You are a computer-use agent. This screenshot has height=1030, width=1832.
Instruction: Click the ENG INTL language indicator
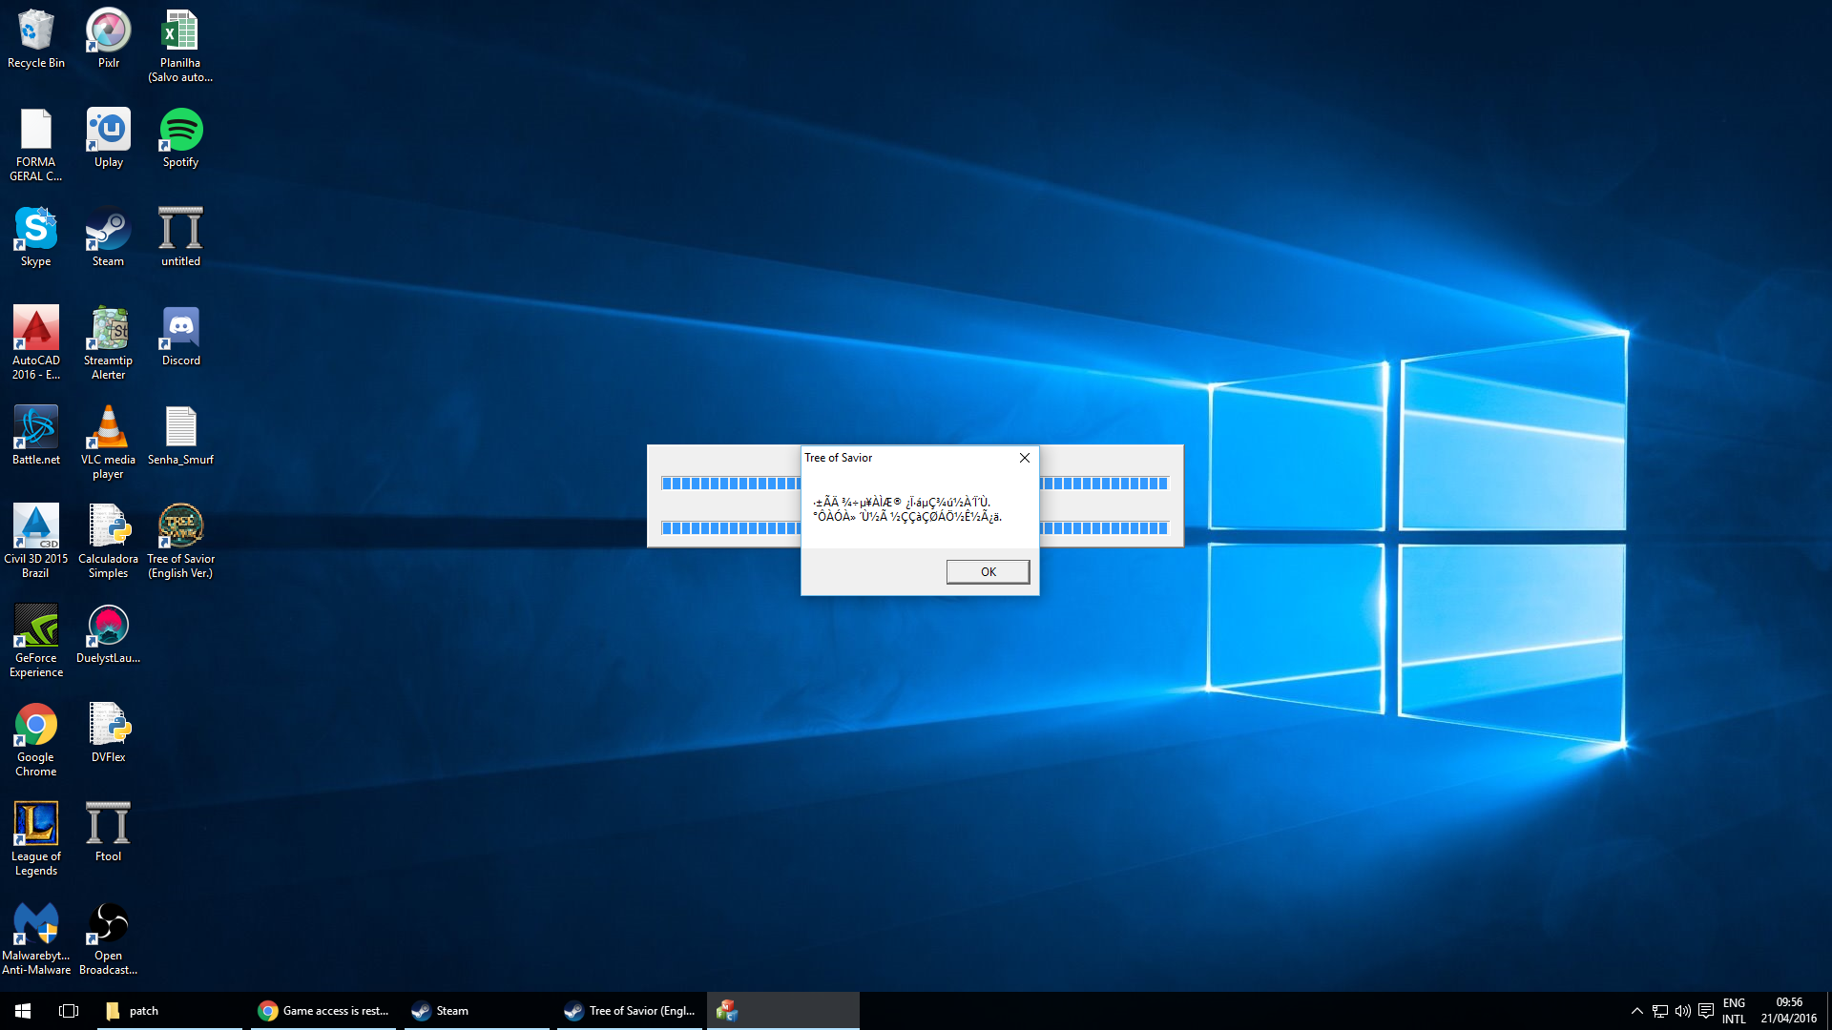point(1734,1011)
